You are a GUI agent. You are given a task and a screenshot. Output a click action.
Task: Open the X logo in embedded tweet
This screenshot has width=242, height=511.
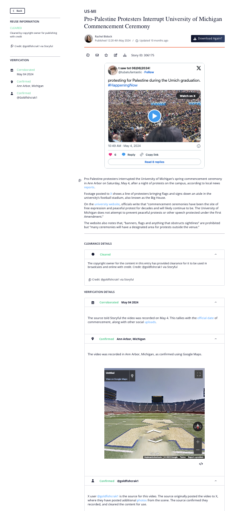(x=198, y=69)
